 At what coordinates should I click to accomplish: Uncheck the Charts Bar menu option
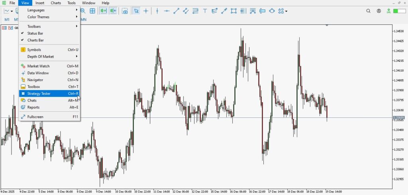[35, 40]
